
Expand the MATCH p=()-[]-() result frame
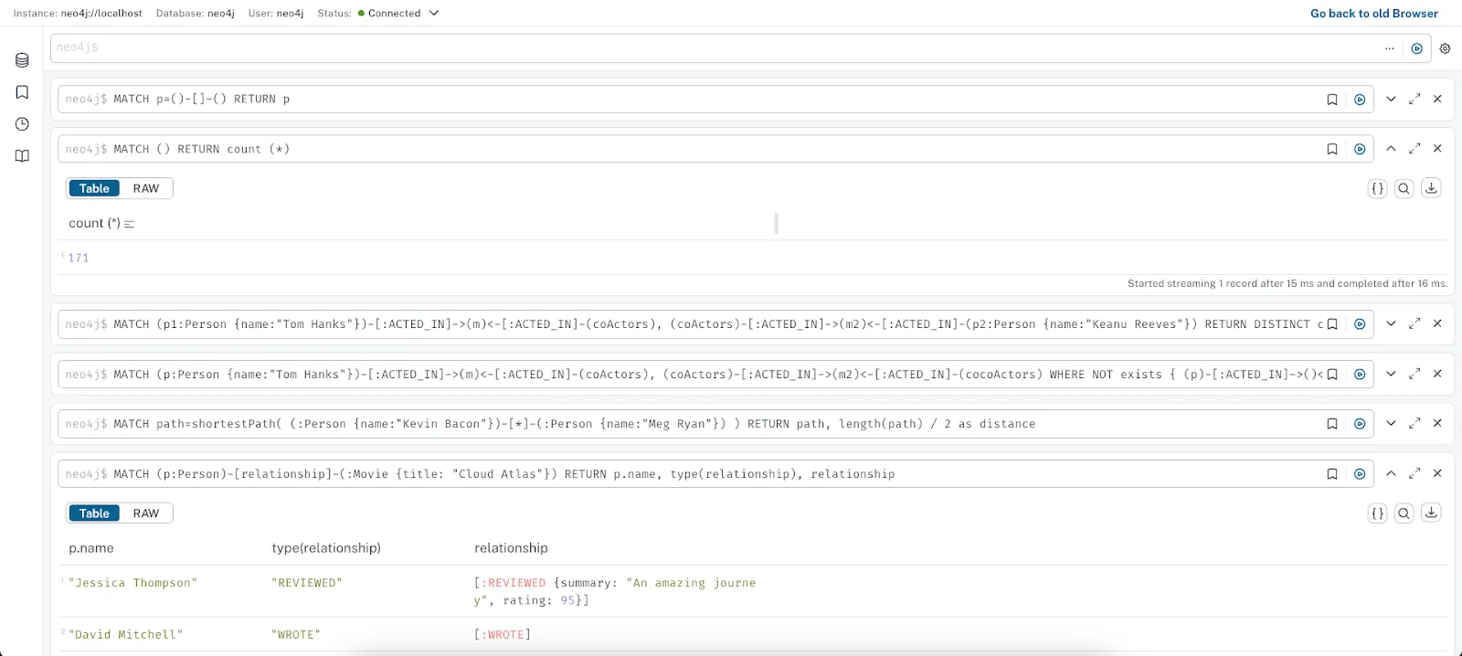coord(1391,99)
